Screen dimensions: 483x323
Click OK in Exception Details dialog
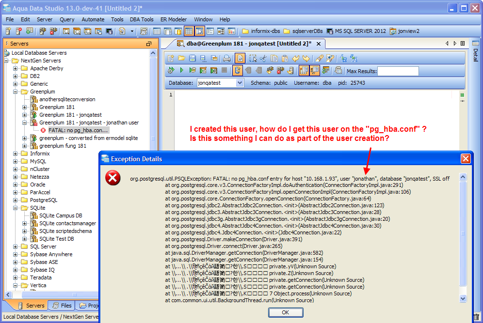point(286,312)
